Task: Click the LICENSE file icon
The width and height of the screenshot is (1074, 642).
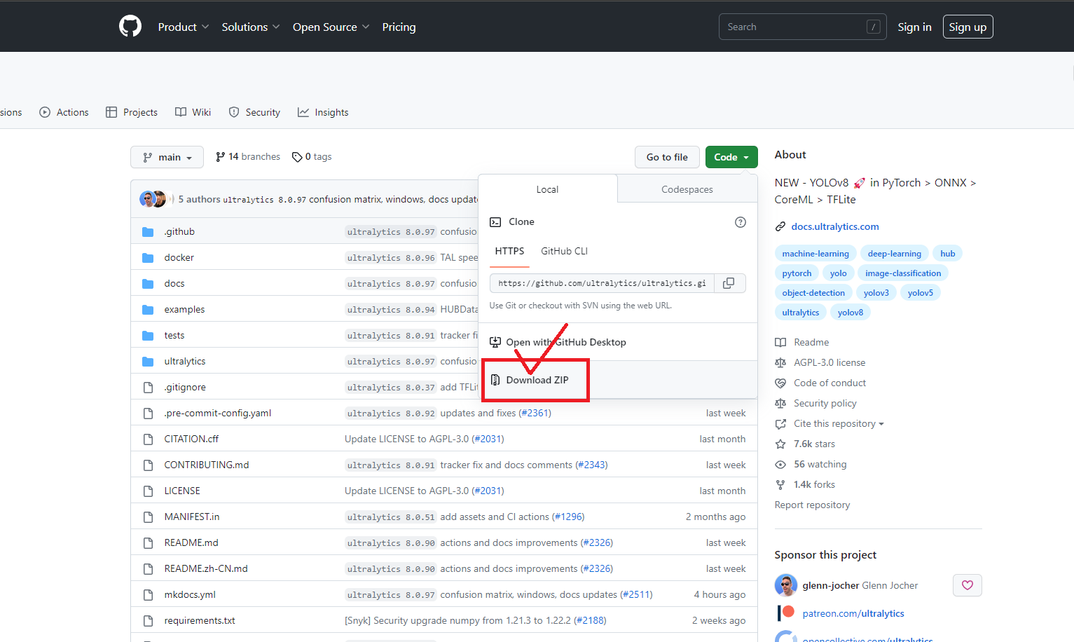Action: coord(148,491)
